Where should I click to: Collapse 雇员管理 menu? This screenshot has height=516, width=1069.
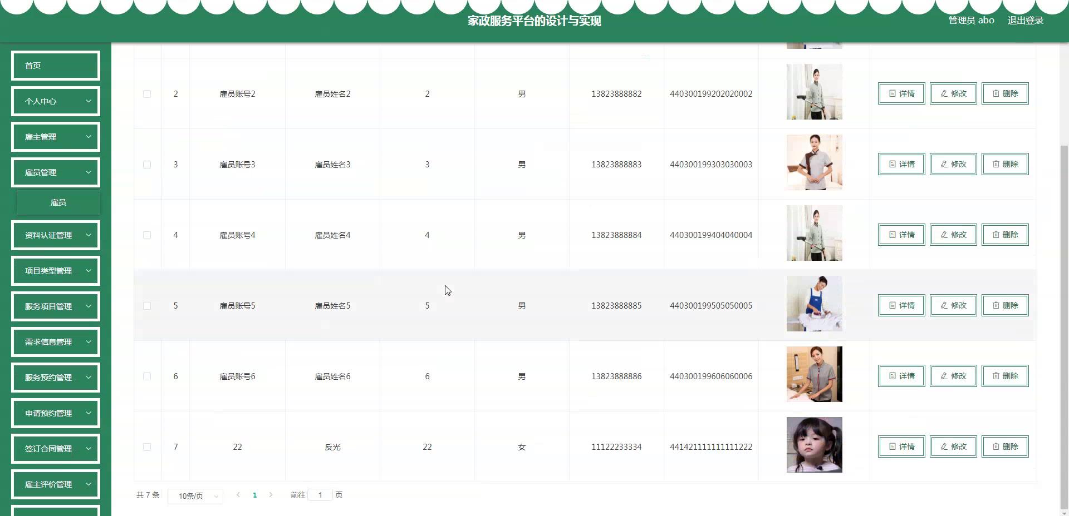point(56,172)
